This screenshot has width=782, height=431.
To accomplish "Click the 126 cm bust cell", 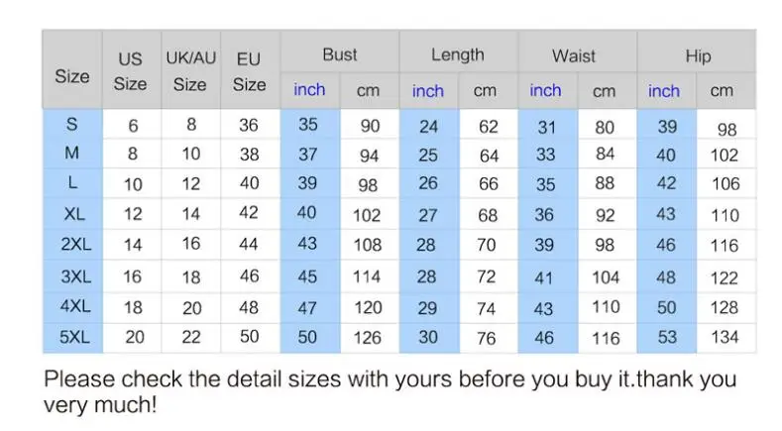I will (368, 338).
